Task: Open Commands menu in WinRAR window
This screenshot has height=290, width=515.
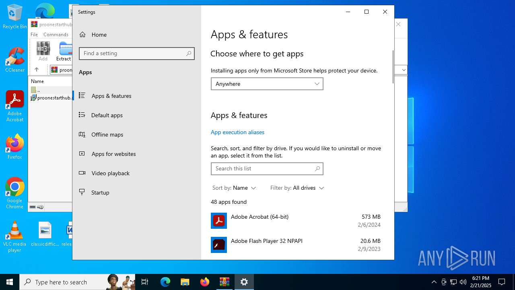Action: (x=56, y=35)
